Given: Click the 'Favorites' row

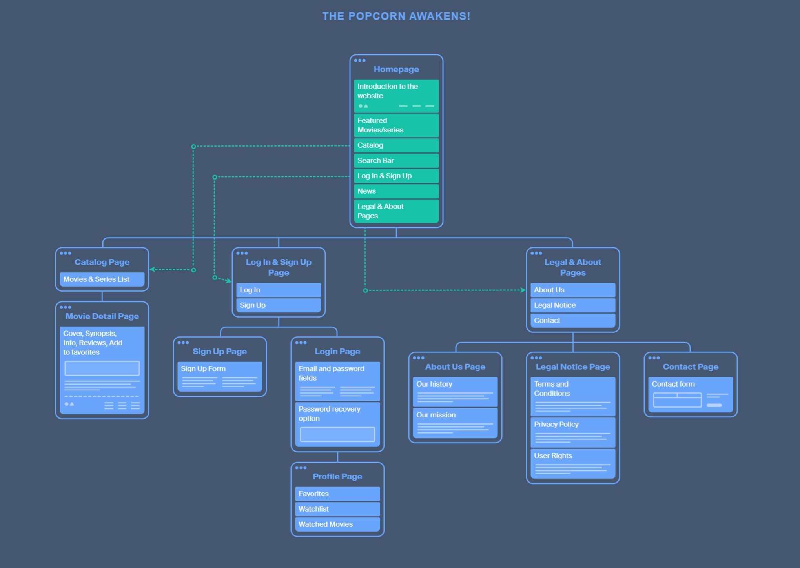Looking at the screenshot, I should [337, 494].
